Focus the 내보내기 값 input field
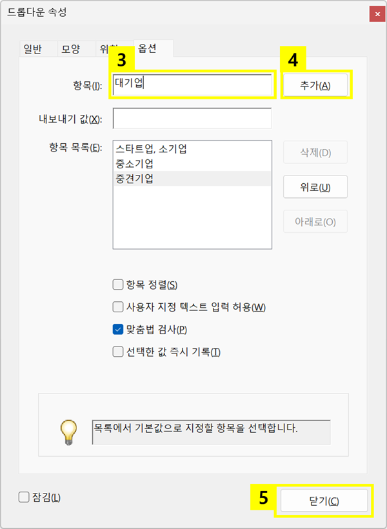Image resolution: width=387 pixels, height=529 pixels. pyautogui.click(x=192, y=119)
